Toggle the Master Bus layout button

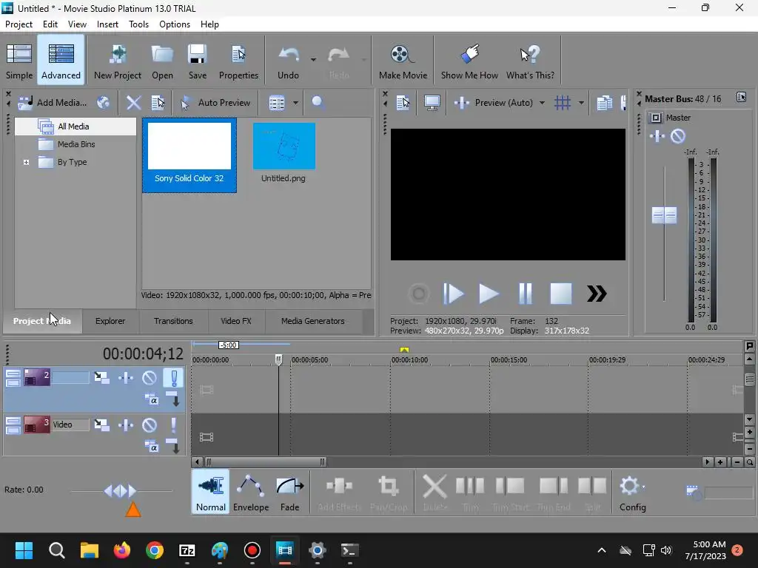(x=741, y=97)
